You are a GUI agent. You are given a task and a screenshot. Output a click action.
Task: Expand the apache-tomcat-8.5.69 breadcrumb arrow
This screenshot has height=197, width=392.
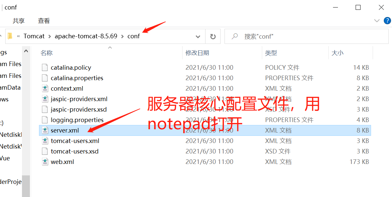click(x=122, y=36)
